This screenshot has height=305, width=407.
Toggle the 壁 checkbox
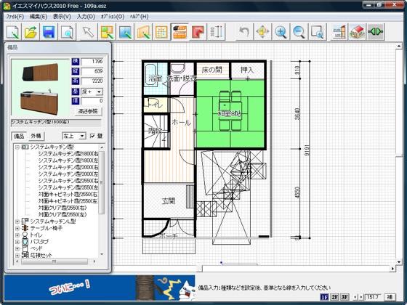tap(92, 136)
